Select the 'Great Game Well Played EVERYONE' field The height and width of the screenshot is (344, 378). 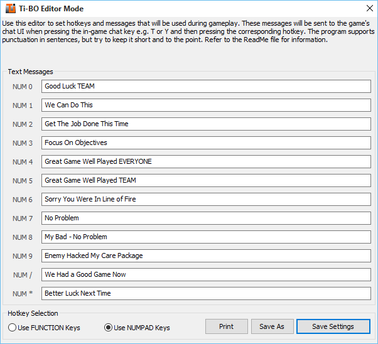(x=206, y=161)
